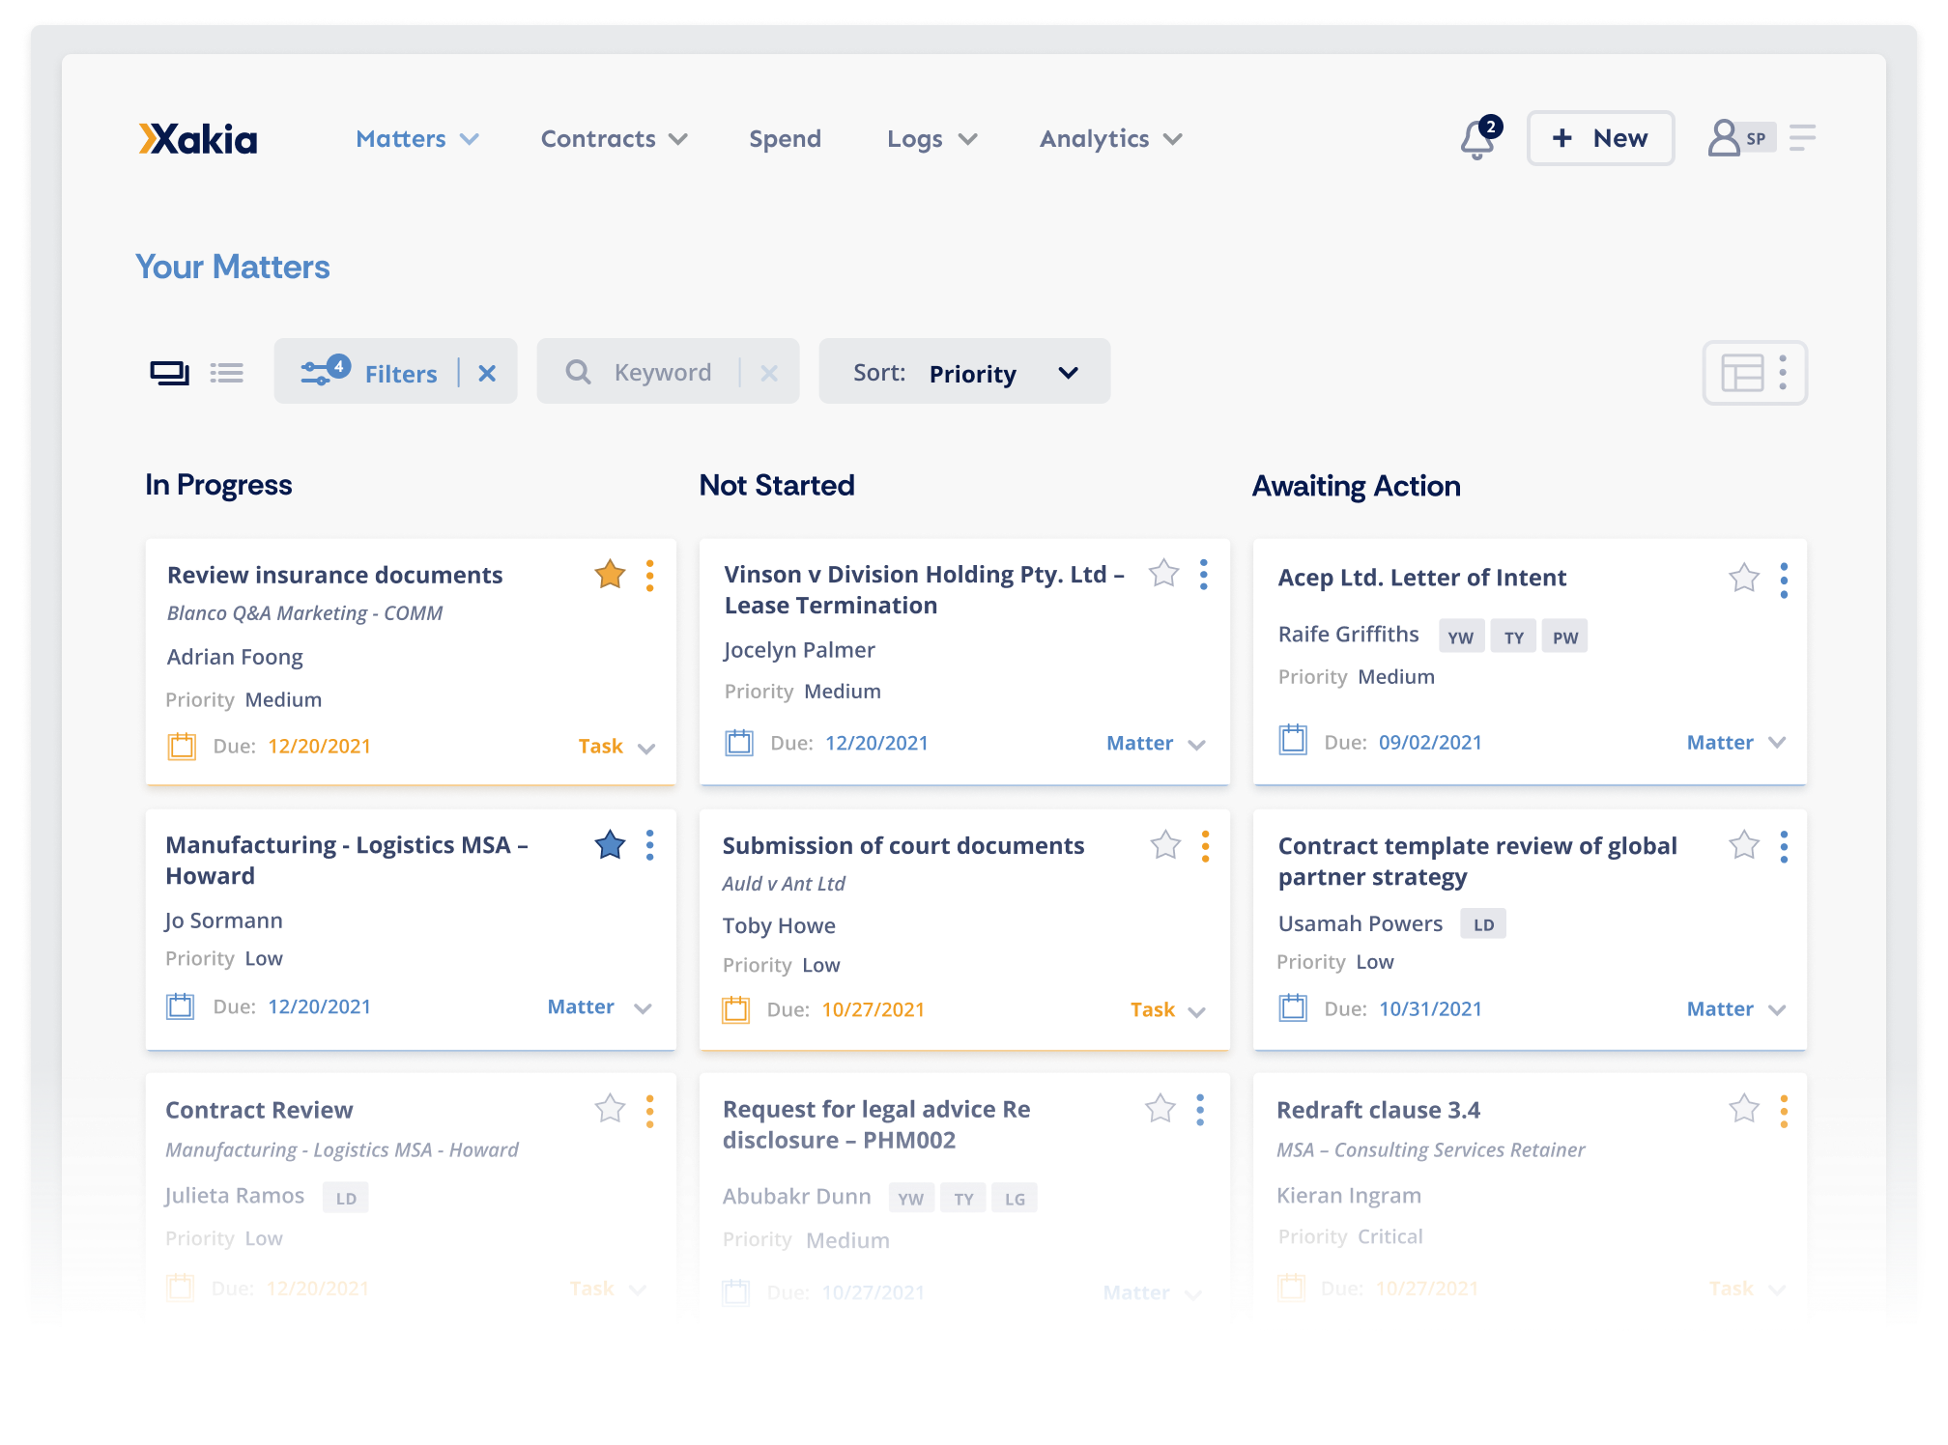Click calendar icon on Acep Ltd. card
The width and height of the screenshot is (1948, 1445).
(x=1293, y=740)
